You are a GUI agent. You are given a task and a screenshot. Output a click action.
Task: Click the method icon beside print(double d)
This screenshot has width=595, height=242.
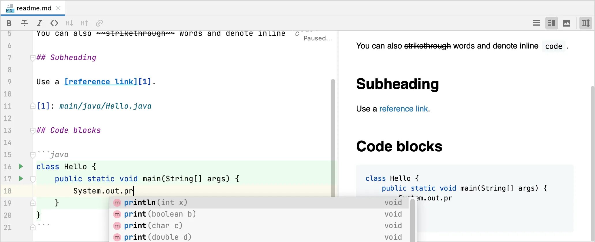(117, 237)
